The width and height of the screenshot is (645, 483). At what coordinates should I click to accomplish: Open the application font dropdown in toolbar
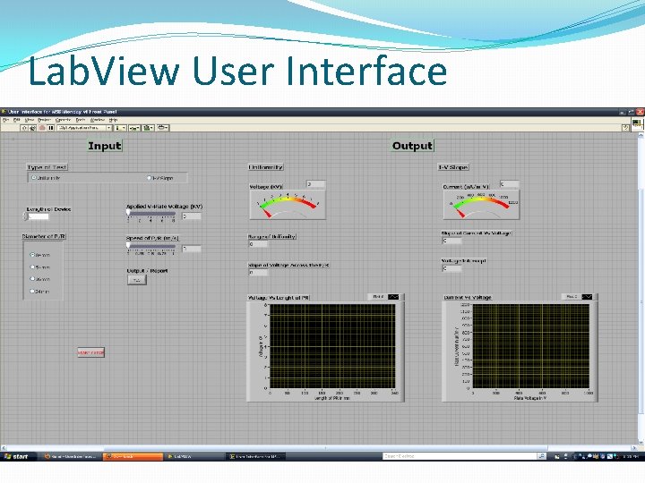[x=84, y=128]
